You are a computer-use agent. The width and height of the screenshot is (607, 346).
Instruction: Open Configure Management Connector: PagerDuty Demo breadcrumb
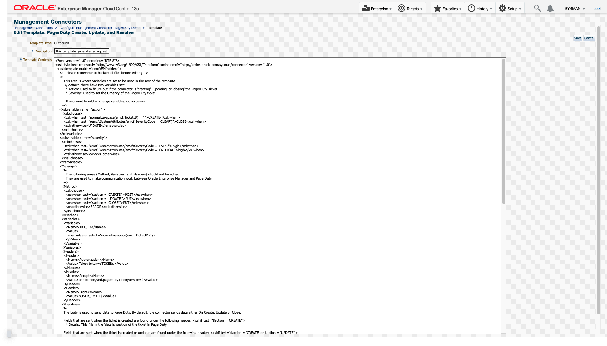pyautogui.click(x=100, y=28)
